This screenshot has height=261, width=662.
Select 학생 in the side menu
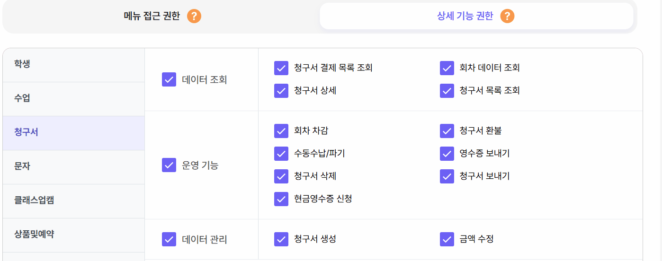pyautogui.click(x=22, y=64)
